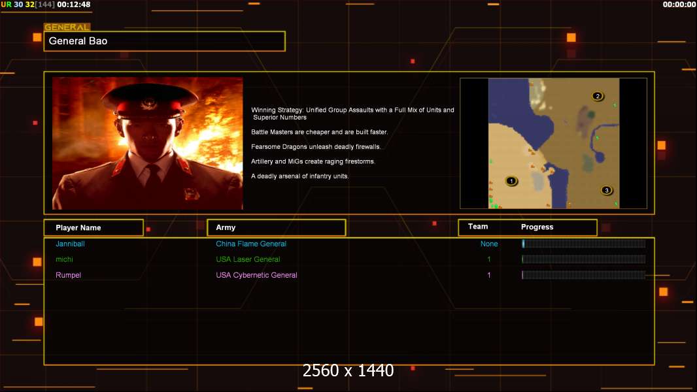Image resolution: width=697 pixels, height=392 pixels.
Task: Click the UR 30 32 counter overlay
Action: click(27, 5)
